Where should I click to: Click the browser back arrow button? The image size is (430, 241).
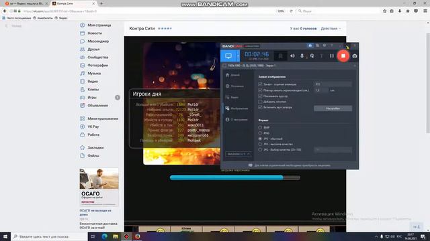coord(5,11)
